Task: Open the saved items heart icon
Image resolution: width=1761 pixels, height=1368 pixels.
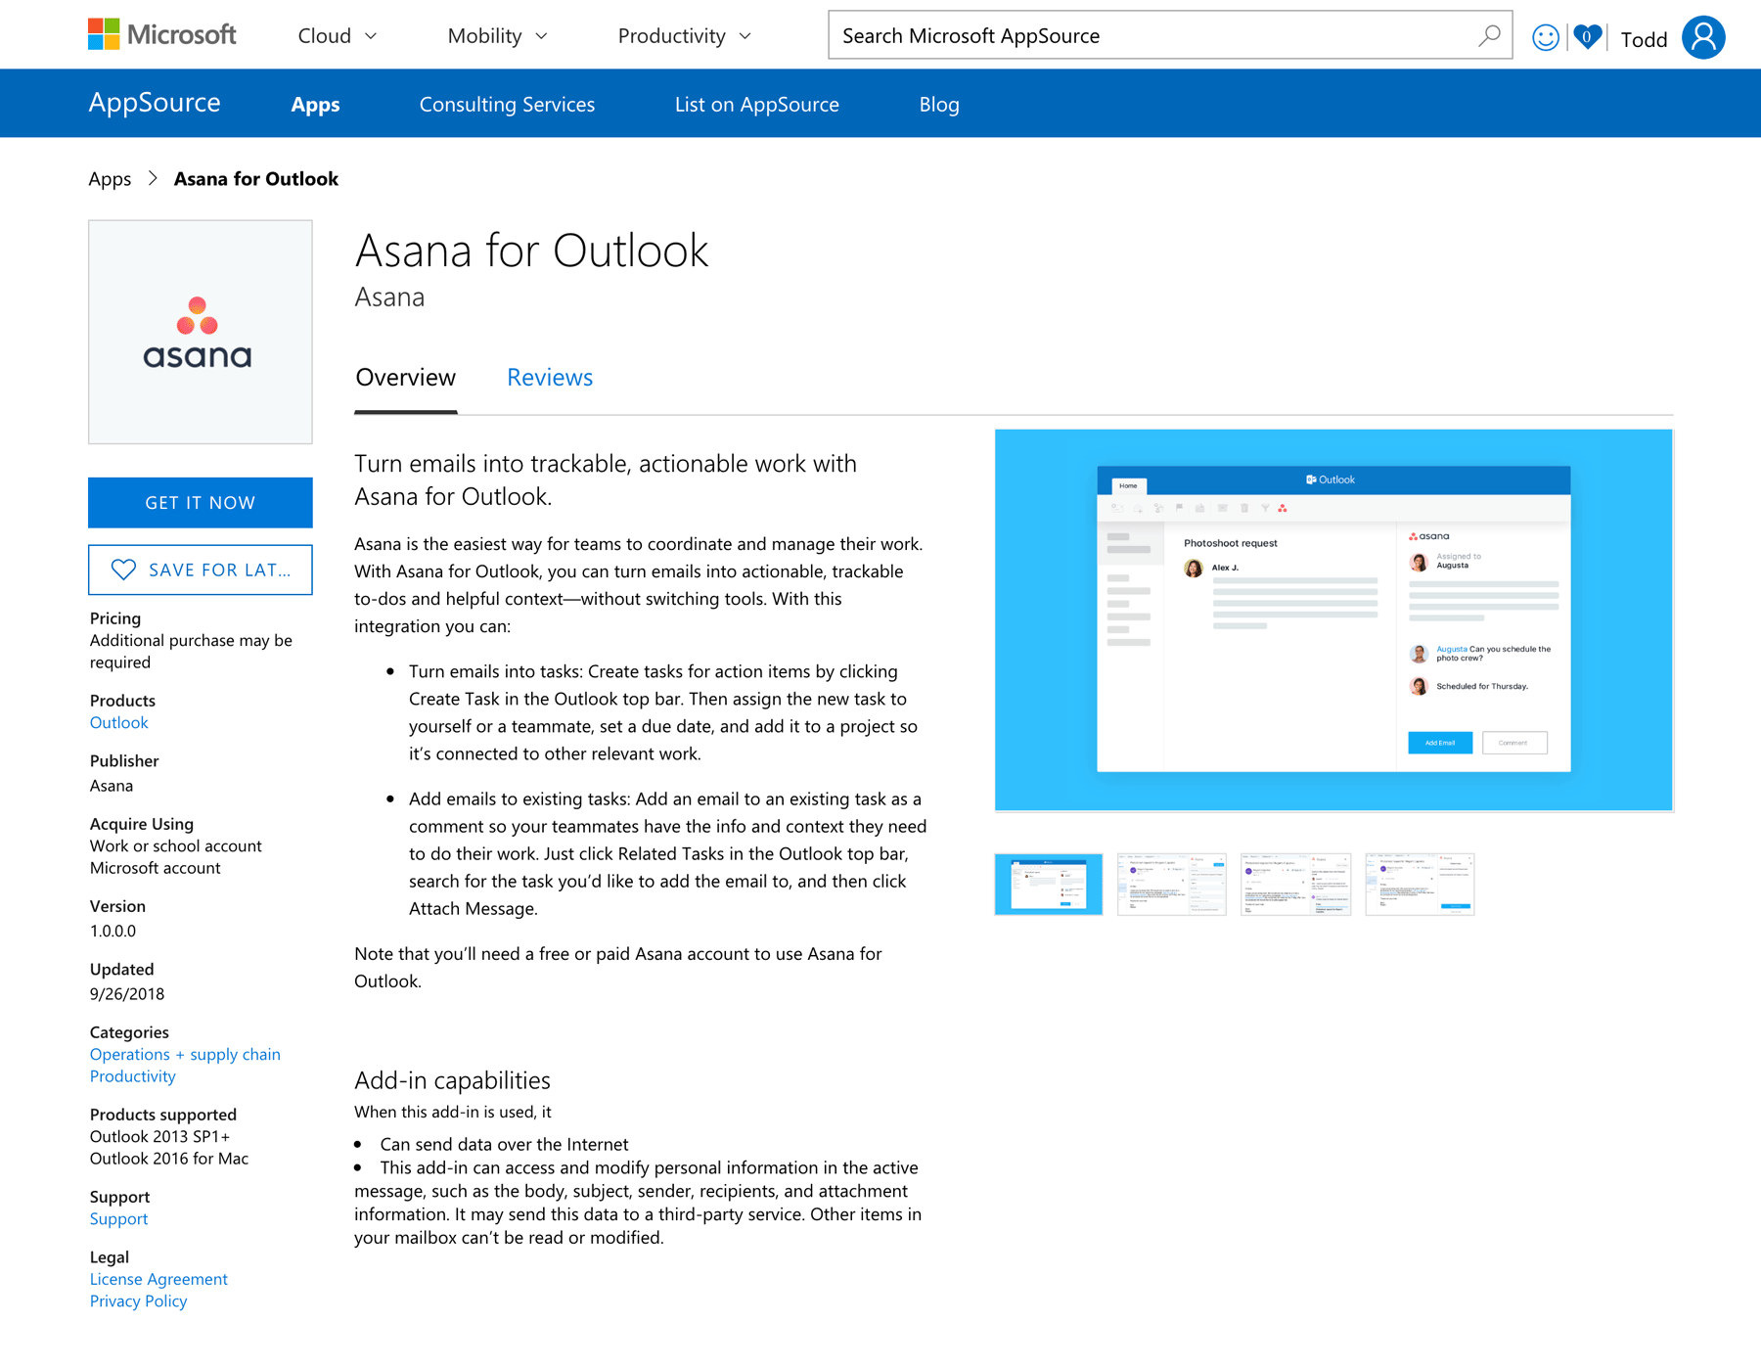Action: pyautogui.click(x=1587, y=37)
